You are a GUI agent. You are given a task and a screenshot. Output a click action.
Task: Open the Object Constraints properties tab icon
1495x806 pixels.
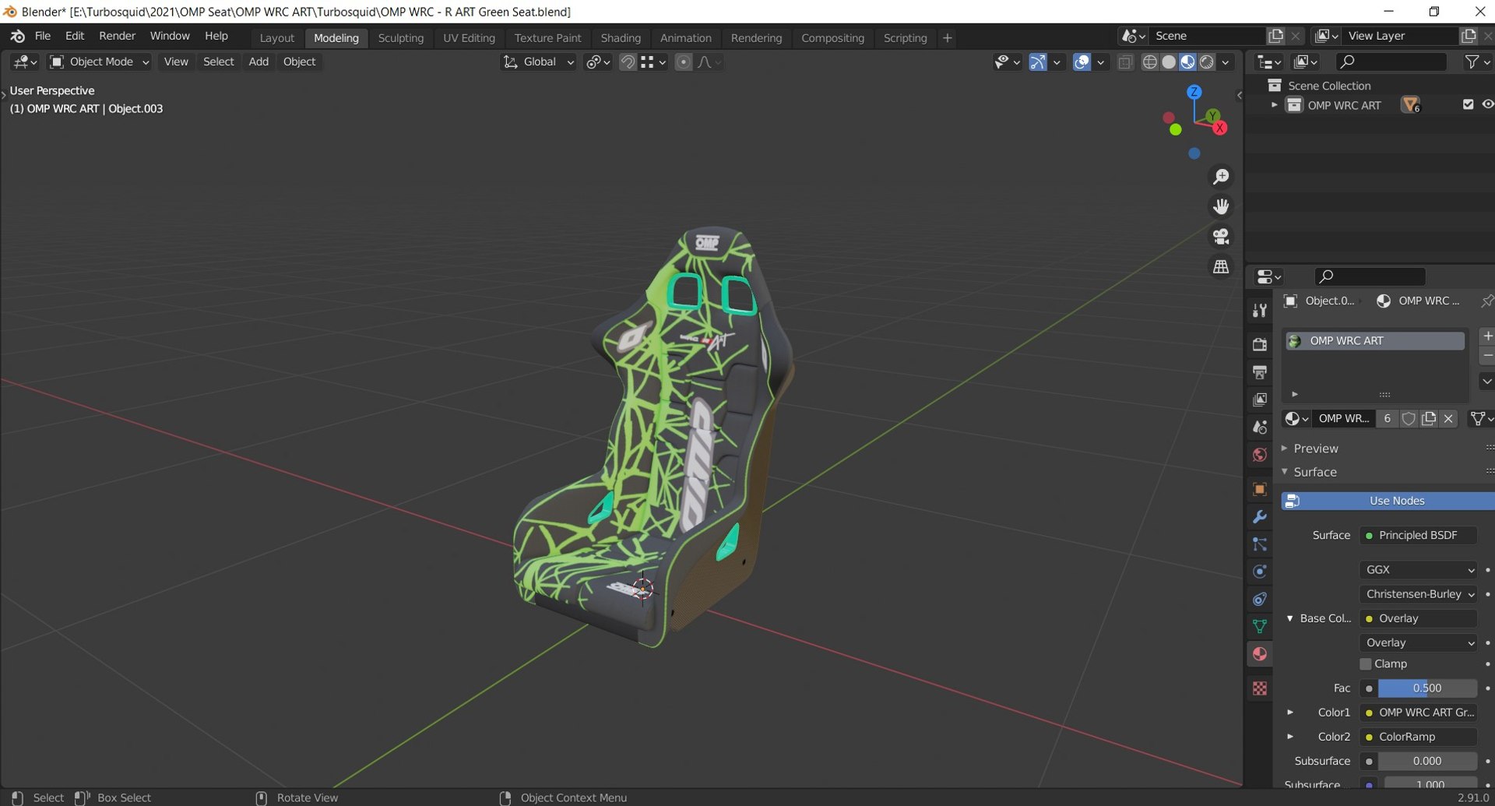1259,599
